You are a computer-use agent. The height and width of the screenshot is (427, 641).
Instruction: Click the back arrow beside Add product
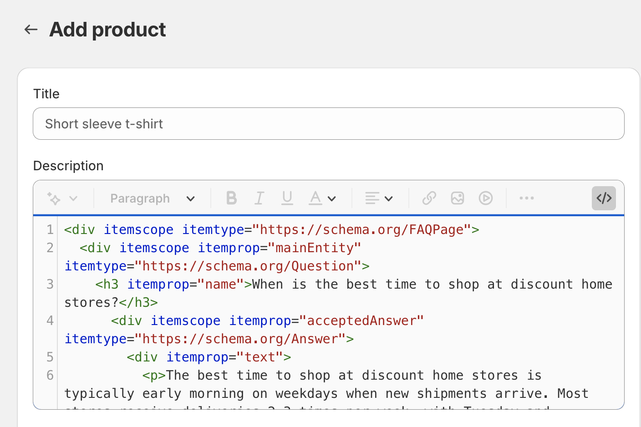click(31, 30)
